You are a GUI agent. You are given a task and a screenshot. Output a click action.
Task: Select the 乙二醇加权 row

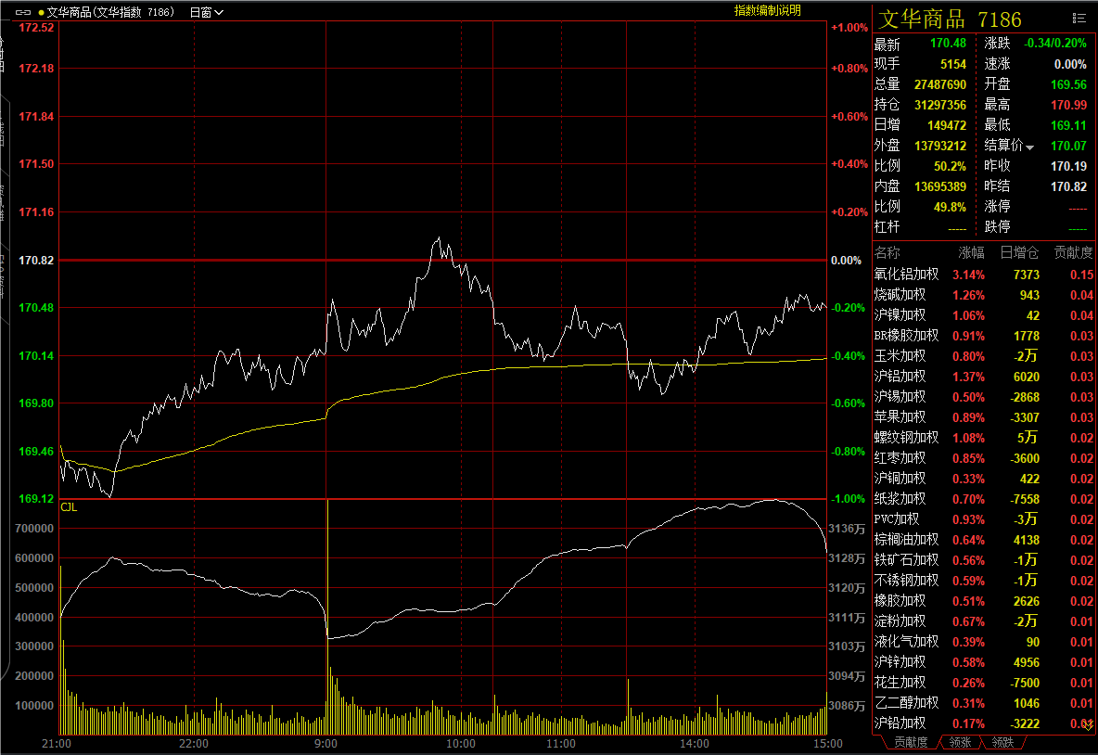pyautogui.click(x=984, y=702)
